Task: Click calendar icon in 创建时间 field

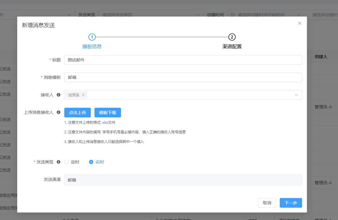Action: [x=233, y=14]
